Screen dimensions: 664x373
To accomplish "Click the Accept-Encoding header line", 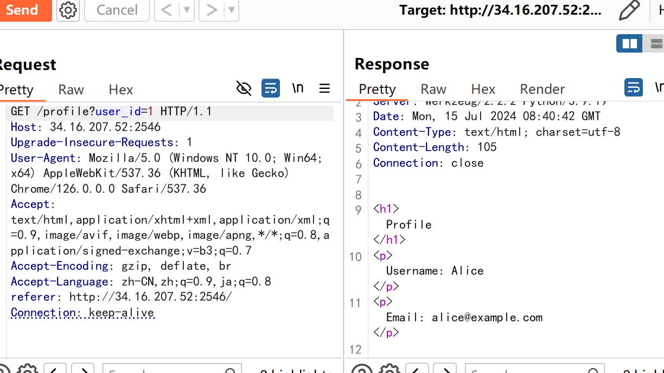I will click(x=121, y=266).
